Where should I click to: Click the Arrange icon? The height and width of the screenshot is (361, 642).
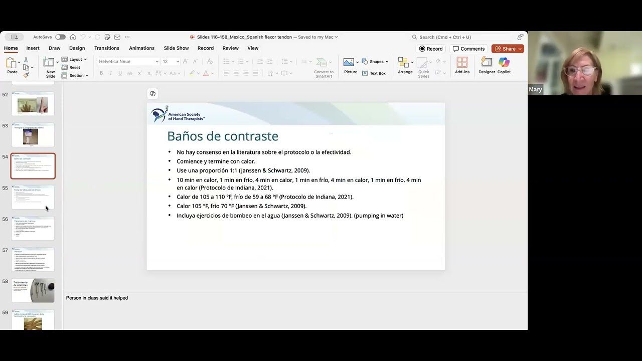click(x=403, y=62)
